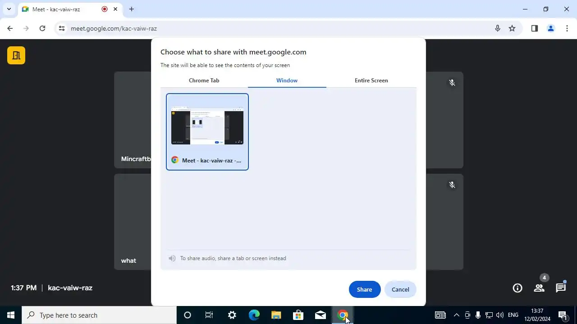Open the chat messages icon
This screenshot has width=577, height=324.
(x=561, y=288)
